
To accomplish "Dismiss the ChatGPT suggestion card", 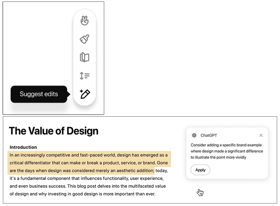I will (x=261, y=135).
